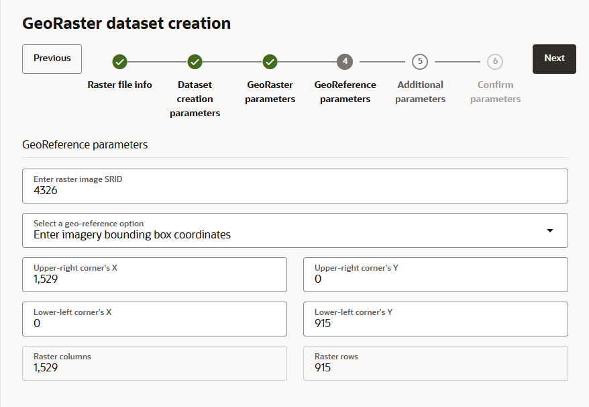Click the Lower-left corner's Y field
589x407 pixels.
coord(436,318)
